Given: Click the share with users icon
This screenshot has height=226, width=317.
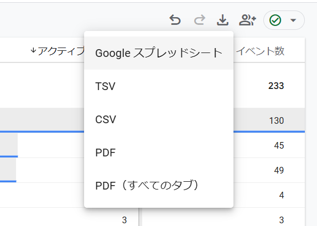Looking at the screenshot, I should [x=247, y=20].
